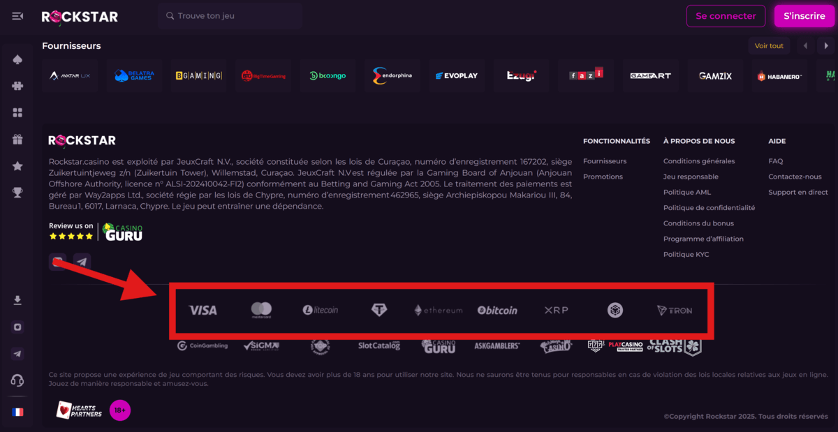Click the Visa payment logo
This screenshot has width=838, height=432.
coord(203,310)
